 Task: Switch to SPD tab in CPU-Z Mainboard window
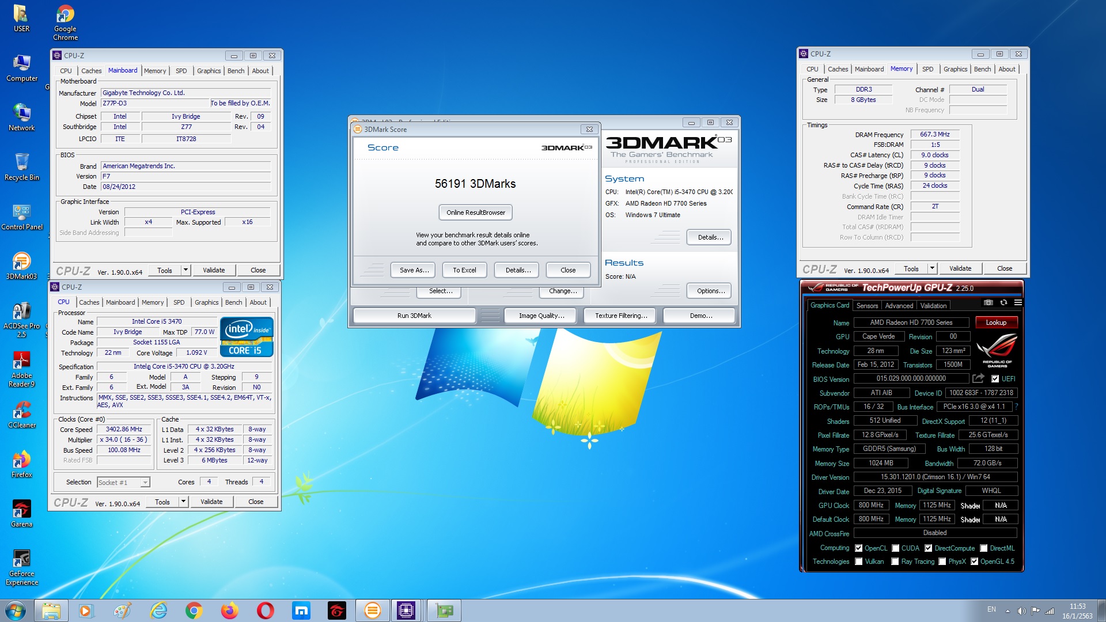click(x=181, y=71)
